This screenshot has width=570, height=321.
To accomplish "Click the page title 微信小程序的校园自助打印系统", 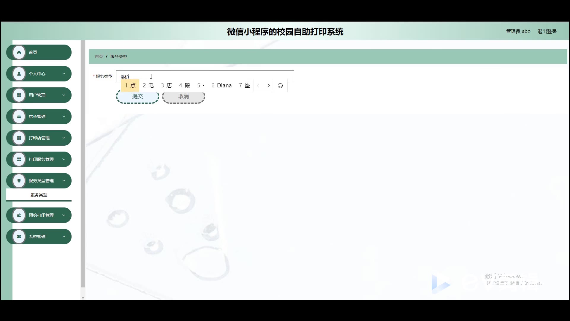I will [285, 32].
